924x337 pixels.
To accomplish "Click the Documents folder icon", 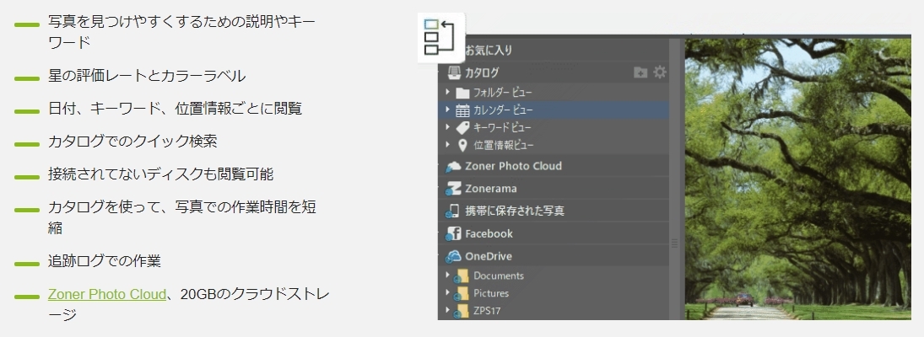I will coord(462,275).
